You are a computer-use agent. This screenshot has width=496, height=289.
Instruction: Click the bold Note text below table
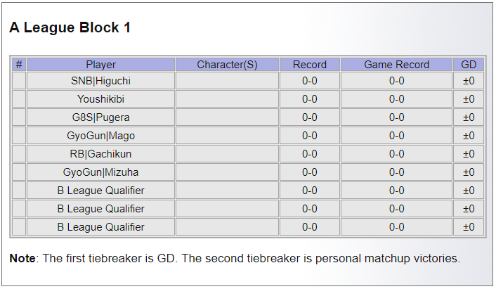tap(22, 259)
